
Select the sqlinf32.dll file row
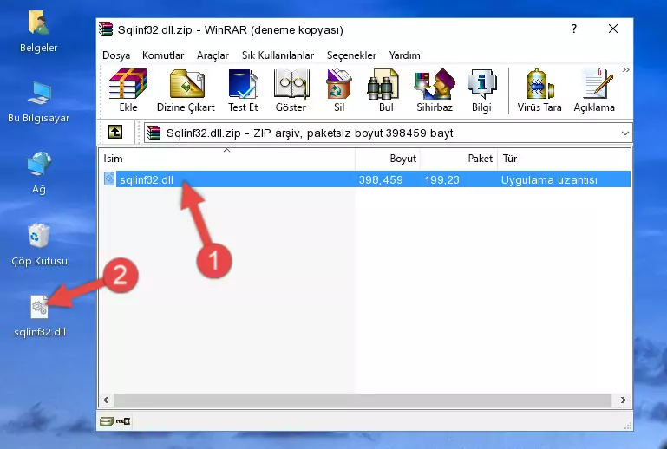click(366, 179)
